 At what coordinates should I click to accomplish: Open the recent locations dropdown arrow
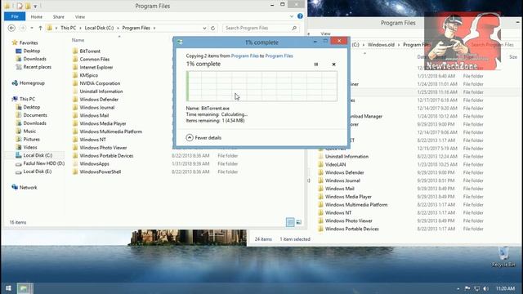[x=32, y=28]
